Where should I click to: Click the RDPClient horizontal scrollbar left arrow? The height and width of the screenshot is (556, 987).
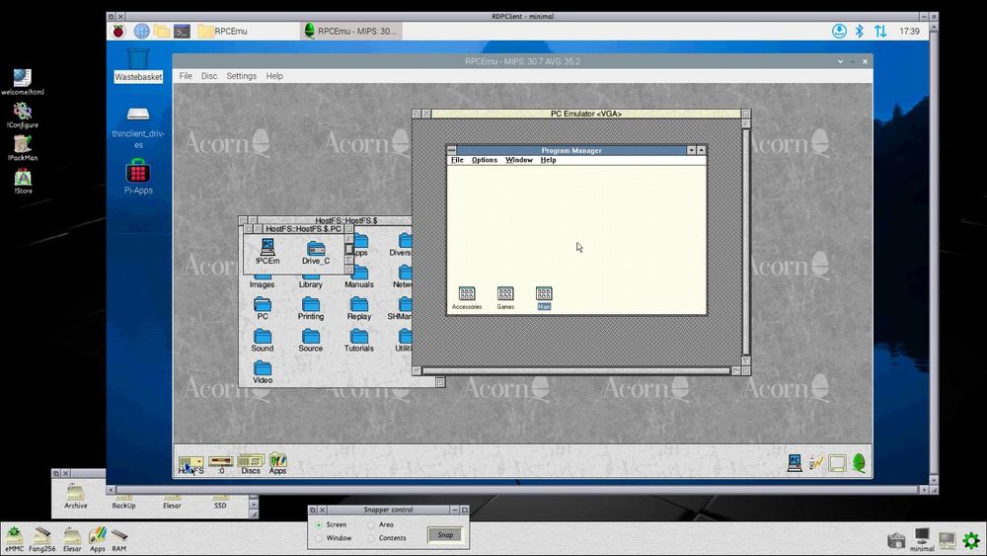coord(112,489)
